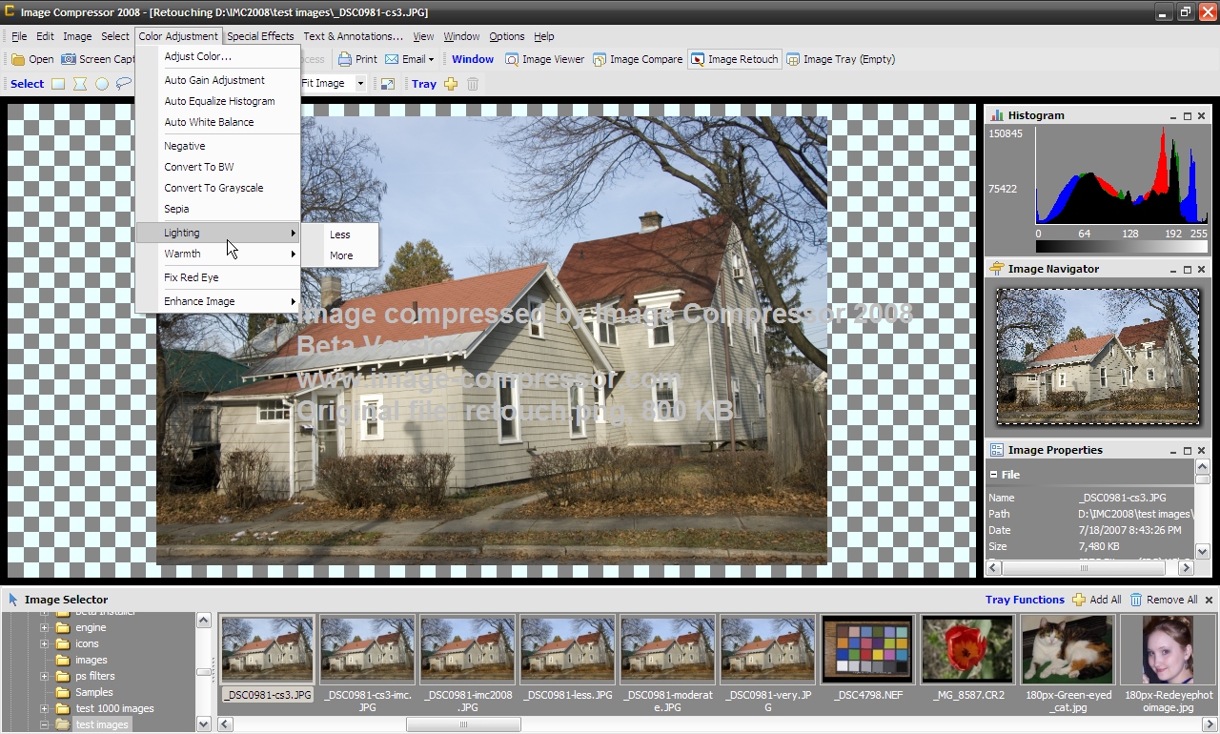Open the Window menu
This screenshot has height=734, width=1220.
(461, 36)
